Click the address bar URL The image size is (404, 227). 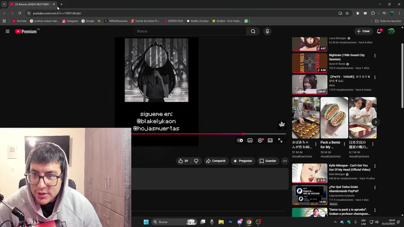point(57,13)
